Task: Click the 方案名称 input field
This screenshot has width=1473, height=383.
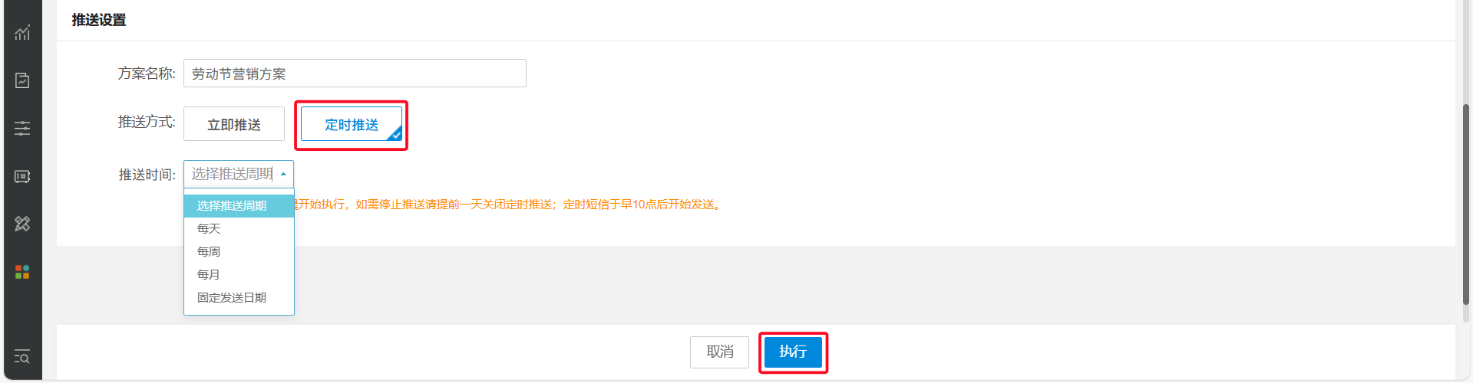Action: coord(355,74)
